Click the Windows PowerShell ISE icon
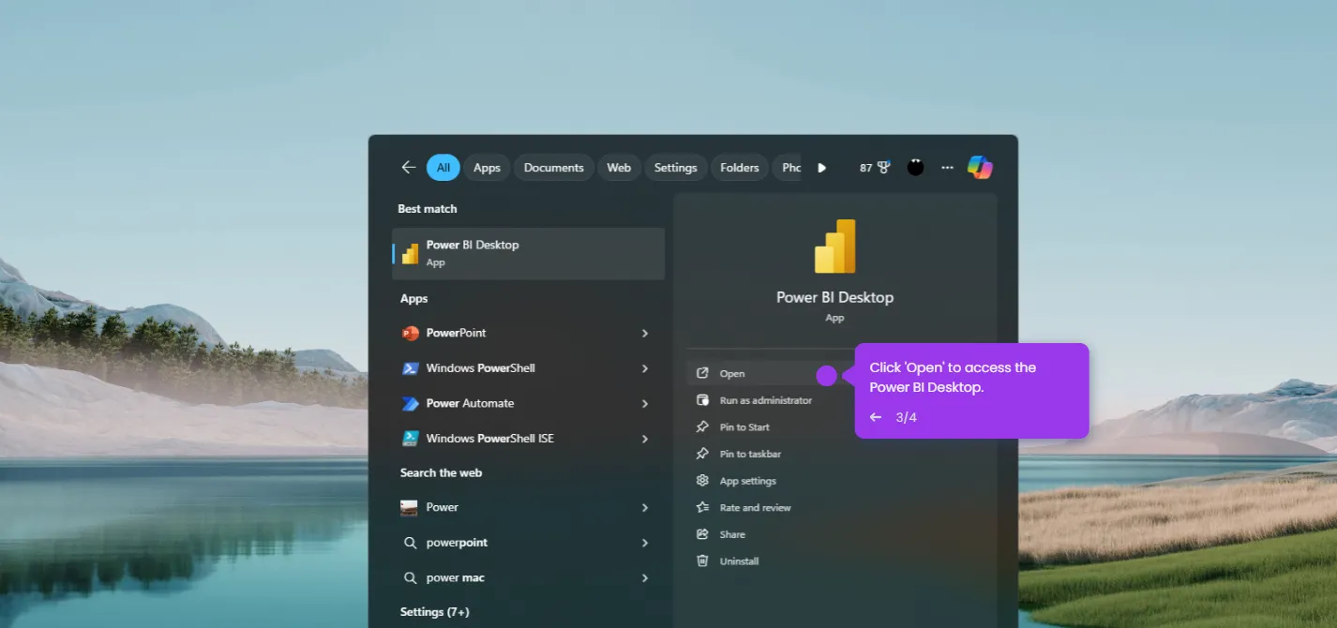The height and width of the screenshot is (628, 1337). pyautogui.click(x=410, y=438)
